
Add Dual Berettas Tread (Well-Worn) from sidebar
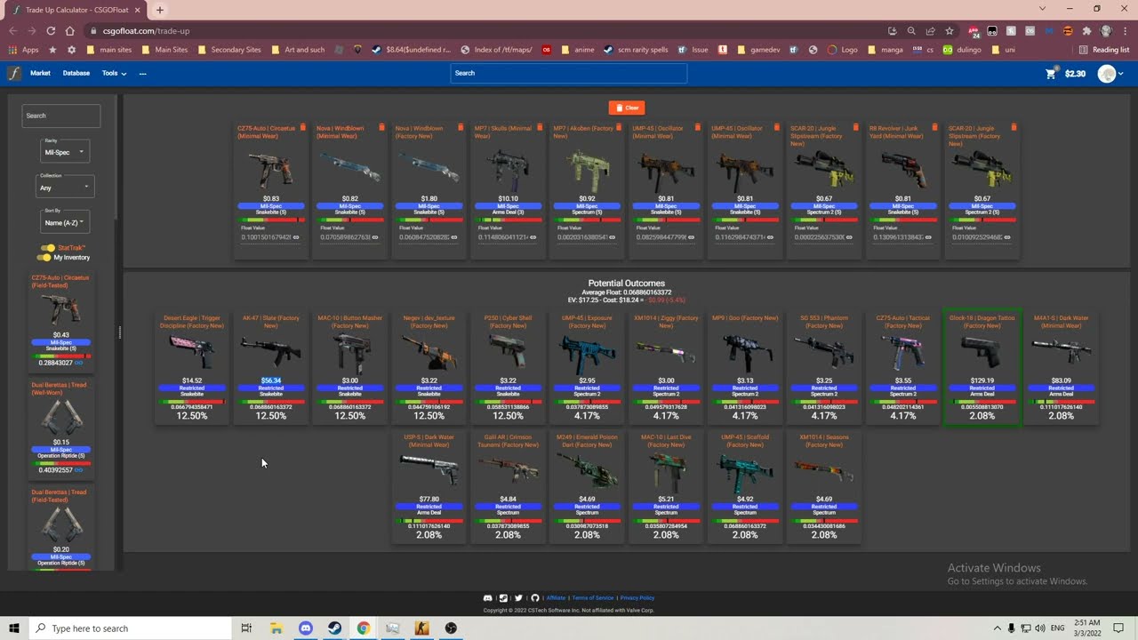[x=61, y=427]
